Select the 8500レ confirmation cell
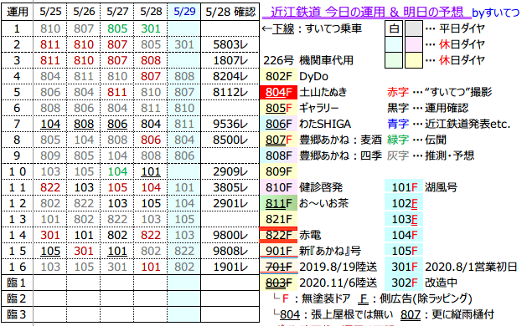 pyautogui.click(x=230, y=140)
